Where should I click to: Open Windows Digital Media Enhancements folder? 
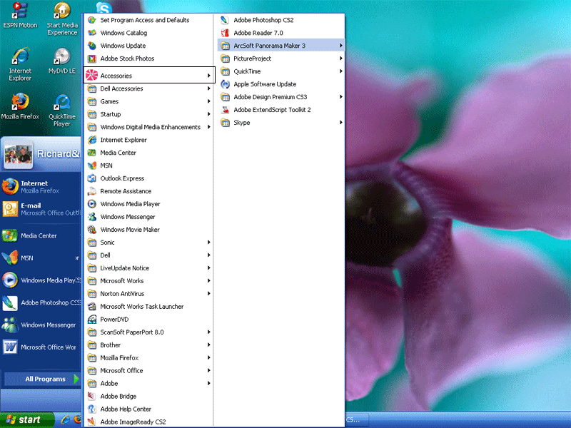point(148,127)
